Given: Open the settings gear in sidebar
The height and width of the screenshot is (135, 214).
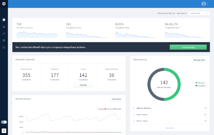Looking at the screenshot, I should [x=4, y=40].
